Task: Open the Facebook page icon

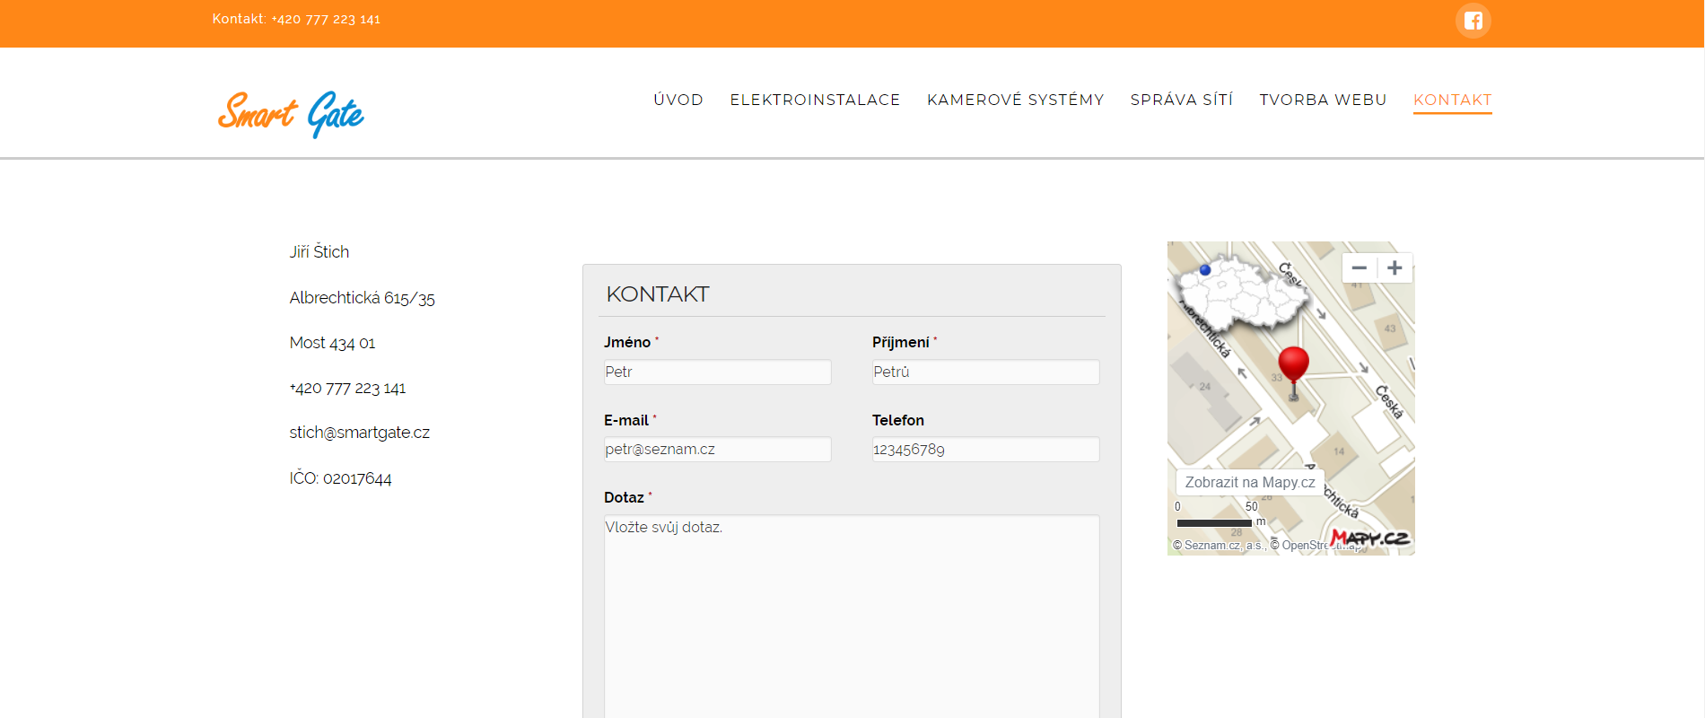Action: [x=1473, y=21]
